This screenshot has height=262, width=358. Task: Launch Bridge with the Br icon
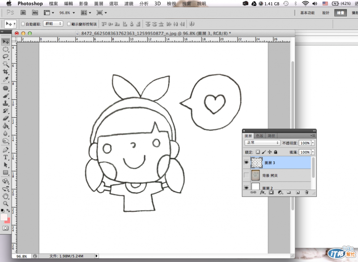[24, 13]
